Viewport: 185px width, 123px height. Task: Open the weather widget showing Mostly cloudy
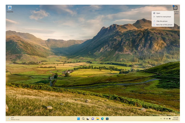coord(14,119)
